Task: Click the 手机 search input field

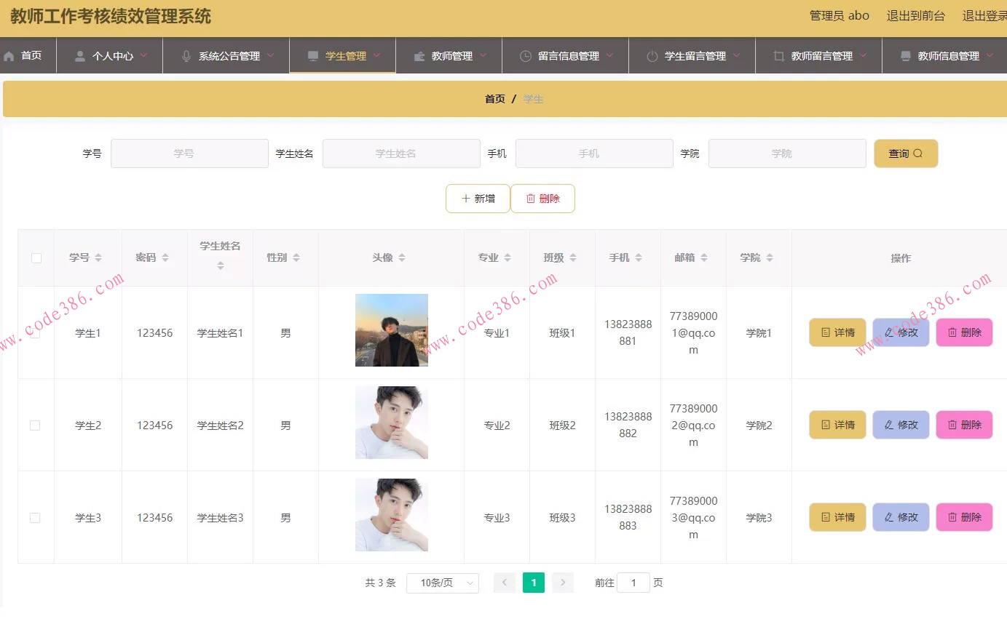Action: [594, 153]
